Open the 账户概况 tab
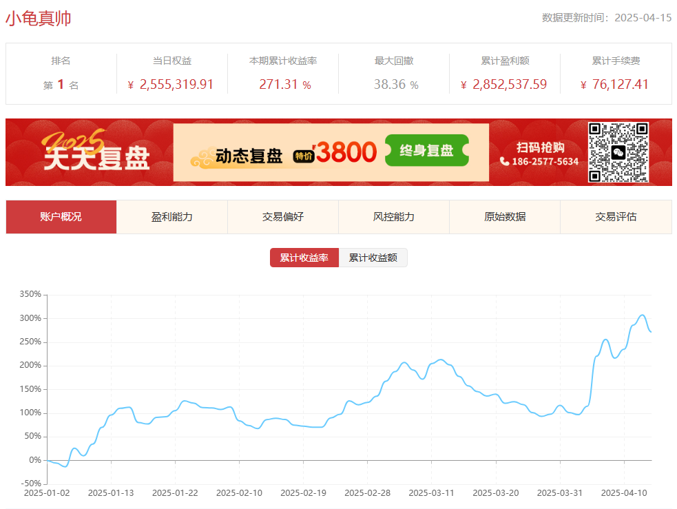Viewport: 677px width, 509px height. click(x=61, y=217)
